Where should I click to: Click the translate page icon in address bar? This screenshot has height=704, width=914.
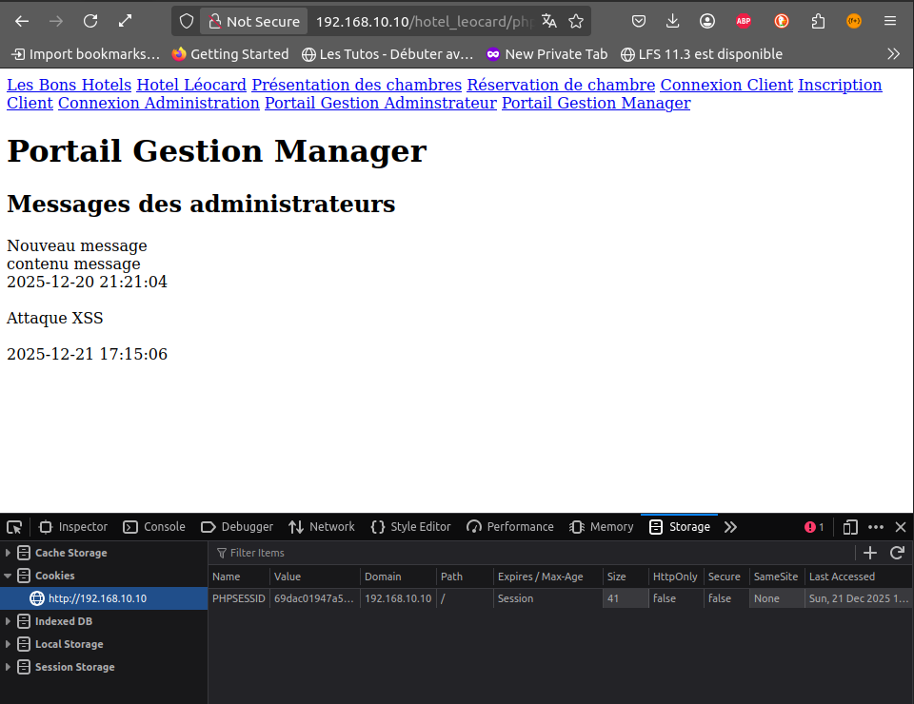548,21
